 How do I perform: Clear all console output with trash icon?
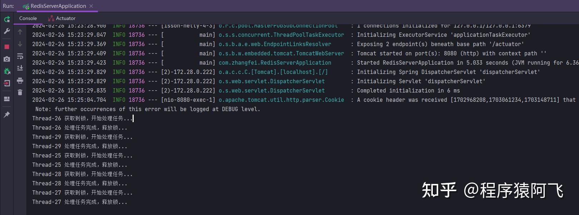pos(20,92)
